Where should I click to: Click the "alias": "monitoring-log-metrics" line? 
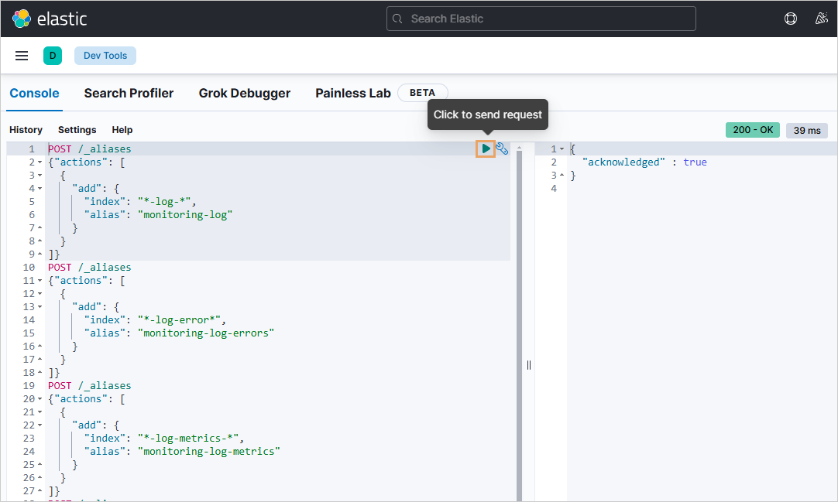click(182, 451)
